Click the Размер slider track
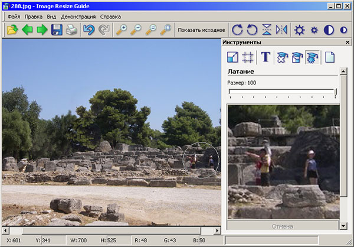This screenshot has height=247, width=354. [282, 91]
